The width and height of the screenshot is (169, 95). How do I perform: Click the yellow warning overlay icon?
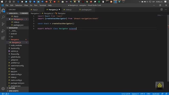pos(159,85)
